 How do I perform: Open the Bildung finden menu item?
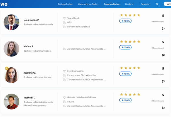[x=65, y=4]
